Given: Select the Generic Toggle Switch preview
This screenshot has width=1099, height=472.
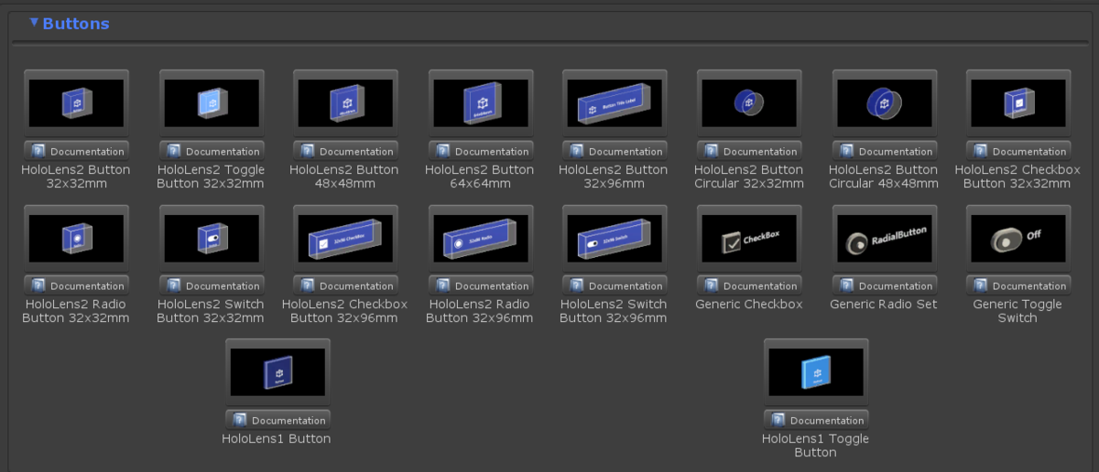Looking at the screenshot, I should [x=1018, y=238].
